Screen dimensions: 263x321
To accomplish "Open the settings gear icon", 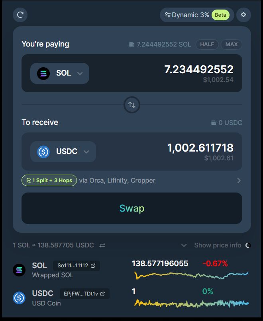I will click(x=243, y=15).
